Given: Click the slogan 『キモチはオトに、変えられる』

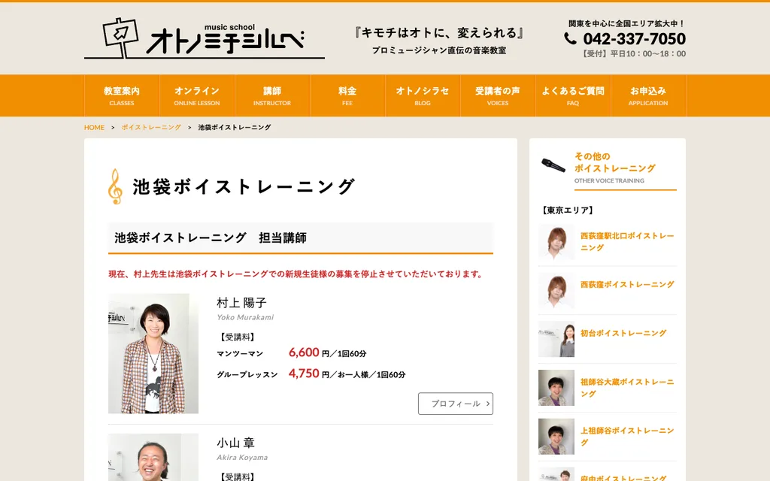Looking at the screenshot, I should pyautogui.click(x=439, y=33).
